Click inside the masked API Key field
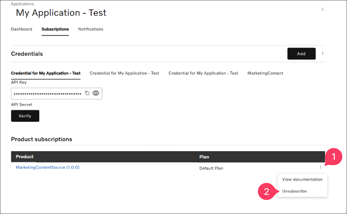The image size is (347, 214). [x=48, y=94]
